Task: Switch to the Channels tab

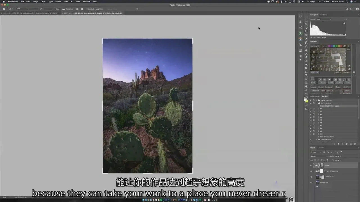Action: [x=321, y=148]
